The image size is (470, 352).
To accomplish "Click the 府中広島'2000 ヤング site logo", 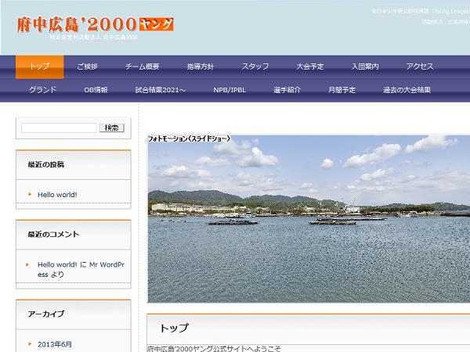I will point(95,24).
